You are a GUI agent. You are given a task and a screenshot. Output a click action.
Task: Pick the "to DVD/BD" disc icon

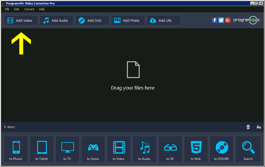click(x=221, y=149)
